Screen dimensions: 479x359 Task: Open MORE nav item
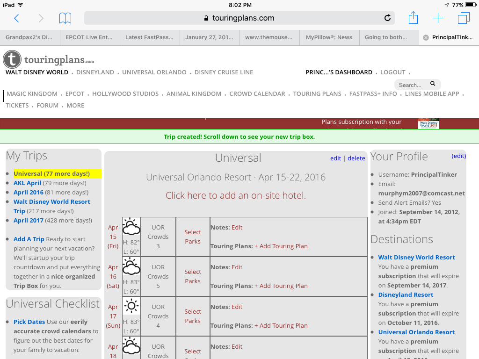(75, 105)
